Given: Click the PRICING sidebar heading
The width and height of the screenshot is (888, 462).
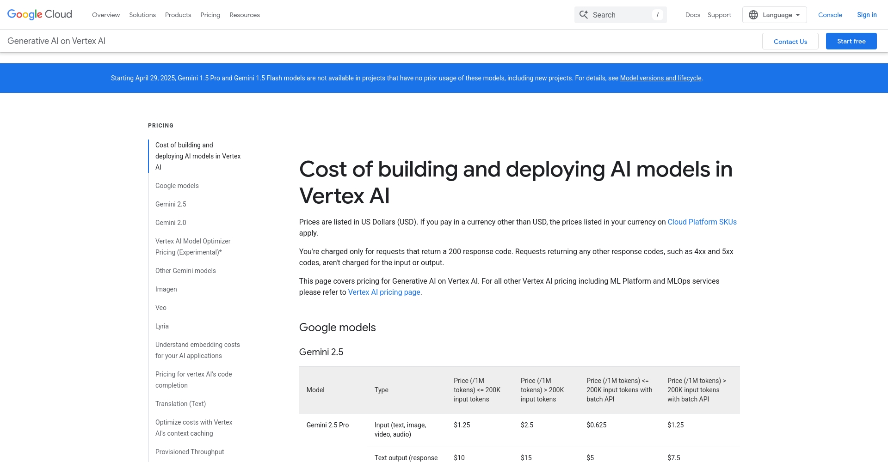Looking at the screenshot, I should 161,126.
